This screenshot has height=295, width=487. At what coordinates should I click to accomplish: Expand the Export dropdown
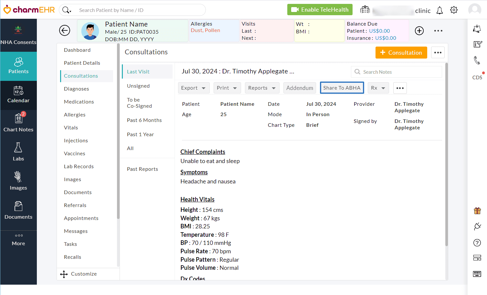(194, 88)
